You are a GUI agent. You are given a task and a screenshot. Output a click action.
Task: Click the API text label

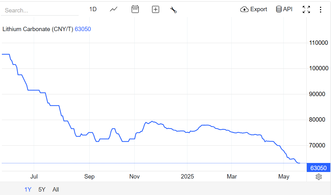point(288,9)
